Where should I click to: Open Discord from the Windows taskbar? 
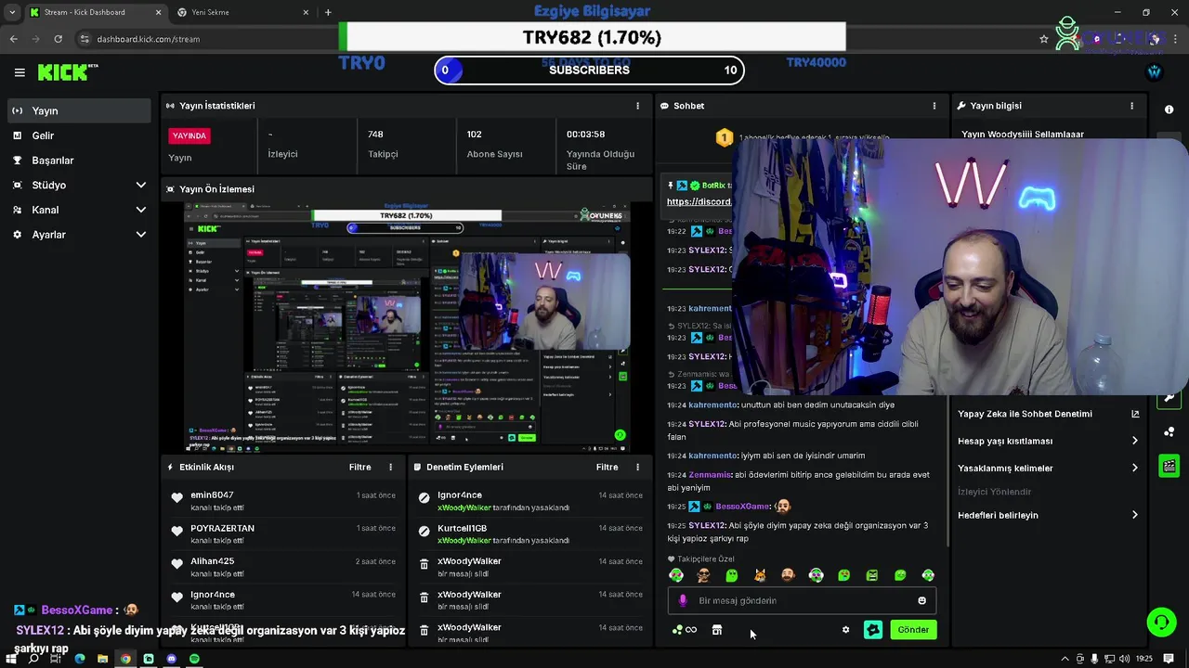pyautogui.click(x=172, y=659)
